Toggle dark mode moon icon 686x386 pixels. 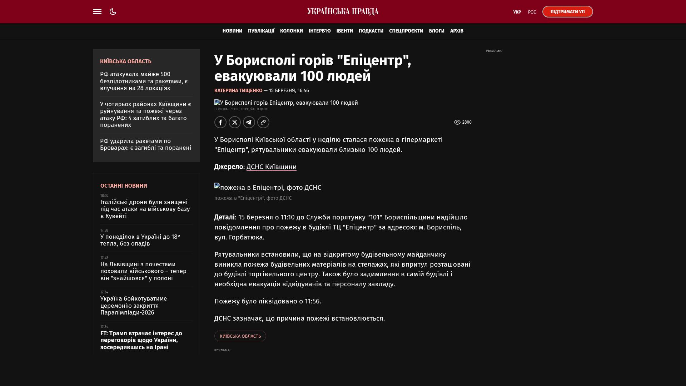coord(113,12)
